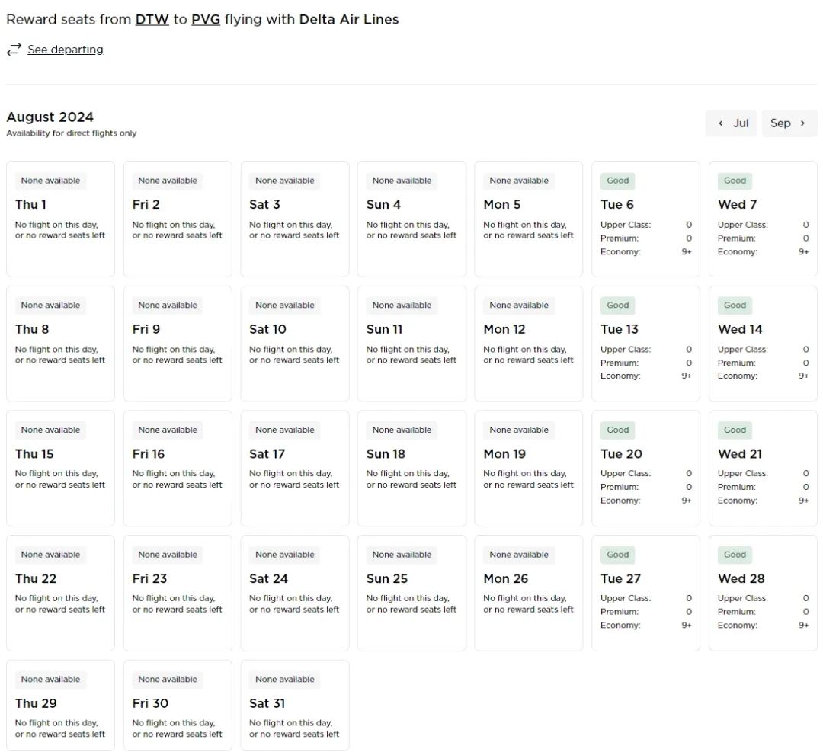Click the Sat 31 date card
This screenshot has height=752, width=823.
click(x=294, y=705)
